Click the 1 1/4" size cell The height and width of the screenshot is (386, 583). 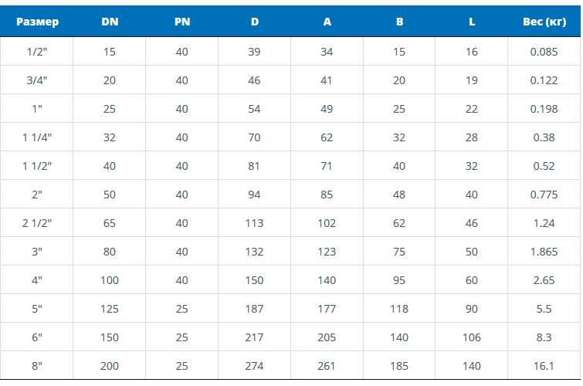pyautogui.click(x=37, y=137)
